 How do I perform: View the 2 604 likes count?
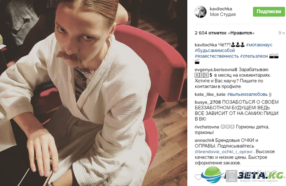[224, 33]
